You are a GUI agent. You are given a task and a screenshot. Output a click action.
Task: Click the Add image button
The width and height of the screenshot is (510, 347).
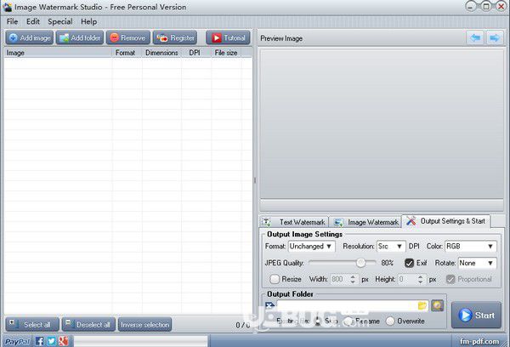29,37
